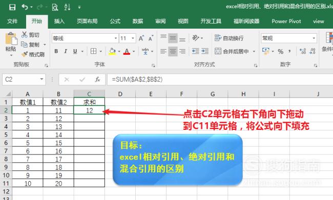
Task: Select cell C2 containing 12
Action: 90,110
